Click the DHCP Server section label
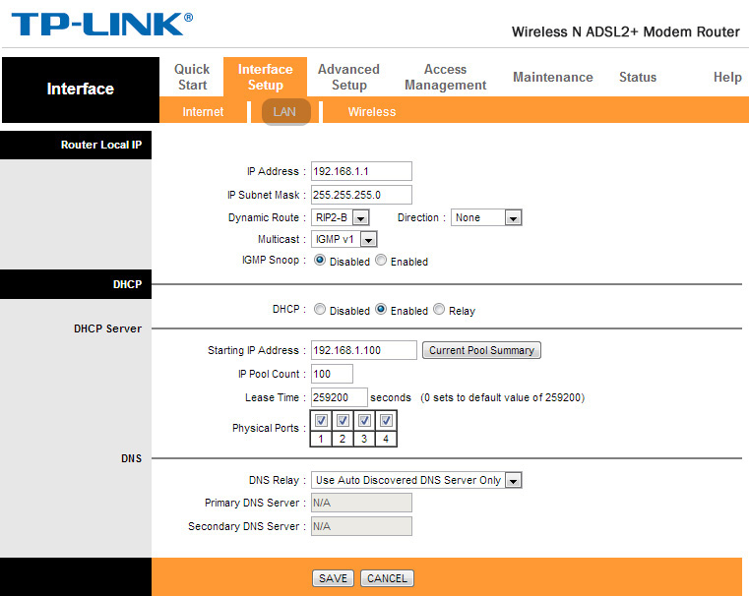749x596 pixels. [x=107, y=328]
